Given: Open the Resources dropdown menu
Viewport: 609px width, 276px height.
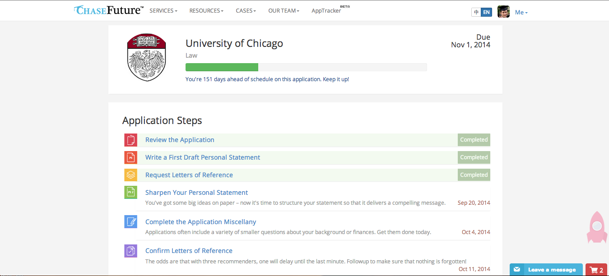Looking at the screenshot, I should click(x=206, y=11).
